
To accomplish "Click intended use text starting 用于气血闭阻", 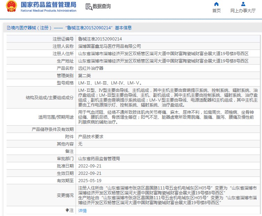I will pos(166,117).
